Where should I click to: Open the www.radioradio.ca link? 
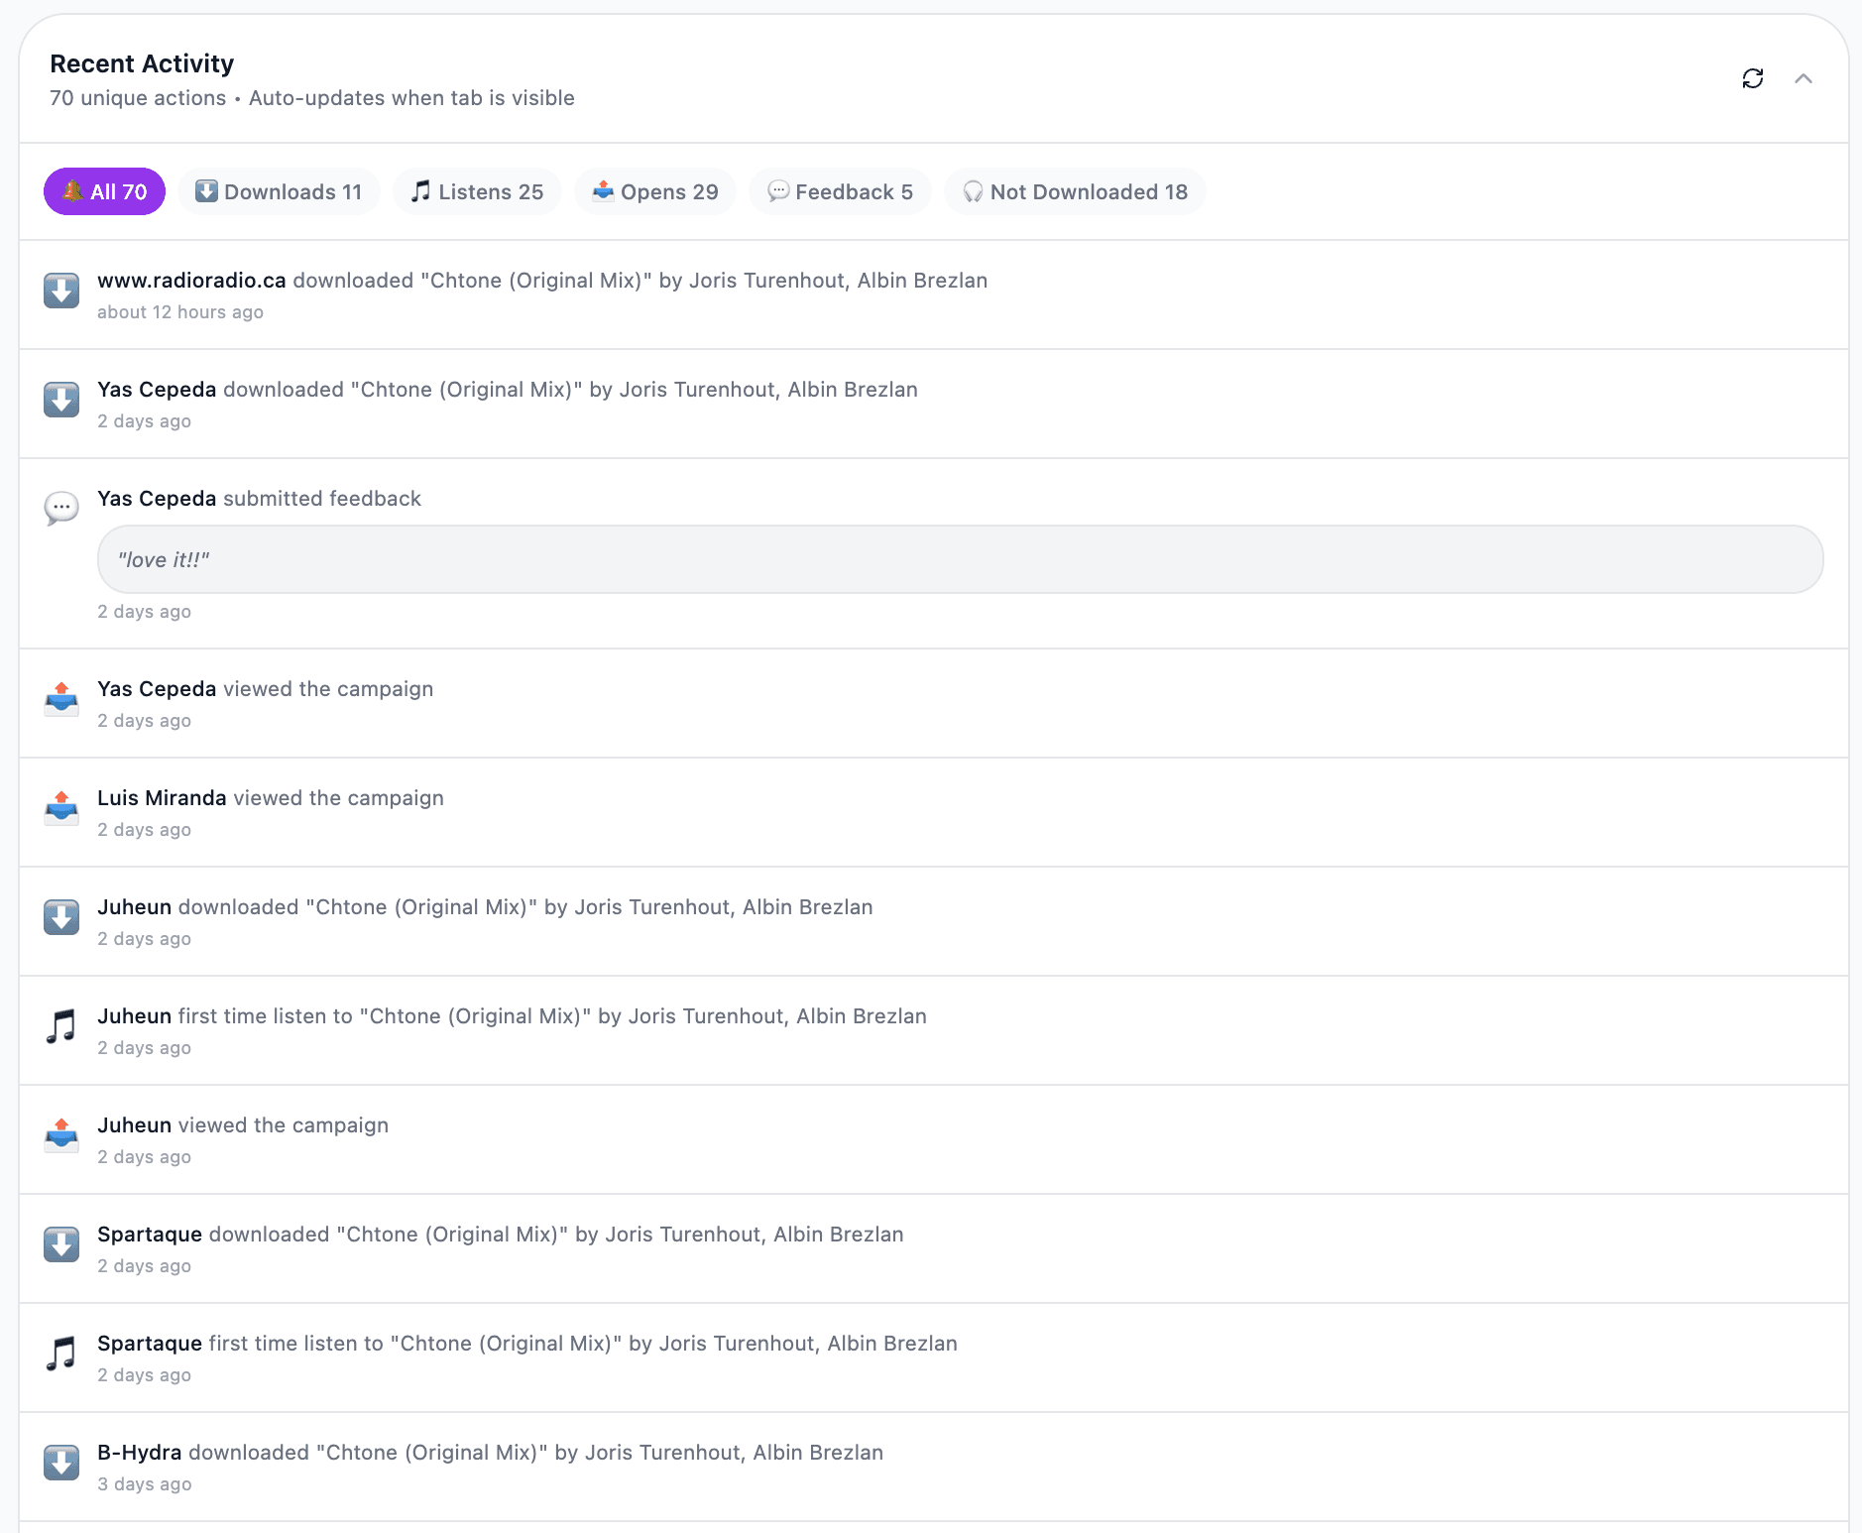pyautogui.click(x=191, y=280)
